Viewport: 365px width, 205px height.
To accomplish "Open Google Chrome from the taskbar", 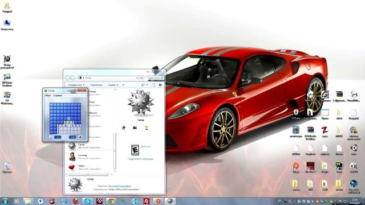I will [x=111, y=201].
